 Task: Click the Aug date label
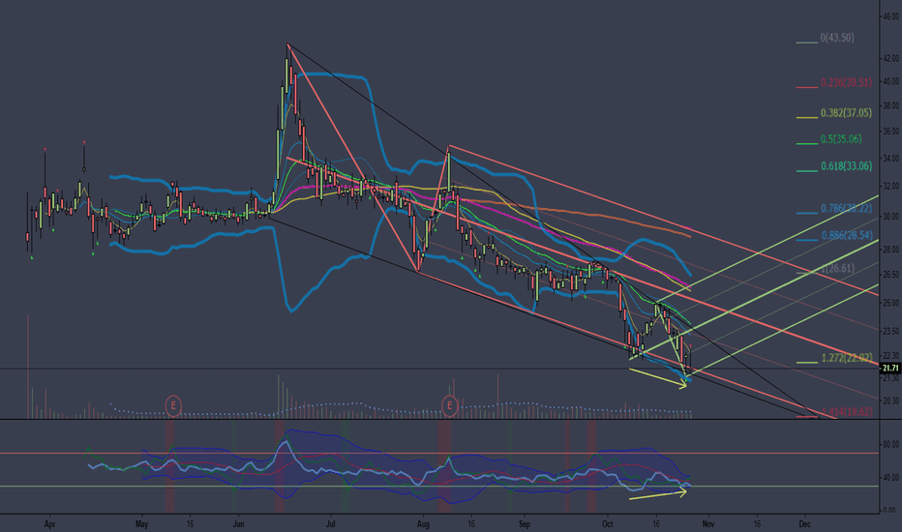(423, 524)
